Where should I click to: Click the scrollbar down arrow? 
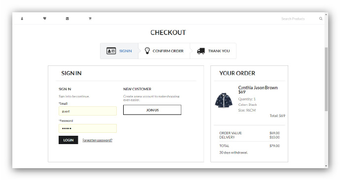click(326, 166)
